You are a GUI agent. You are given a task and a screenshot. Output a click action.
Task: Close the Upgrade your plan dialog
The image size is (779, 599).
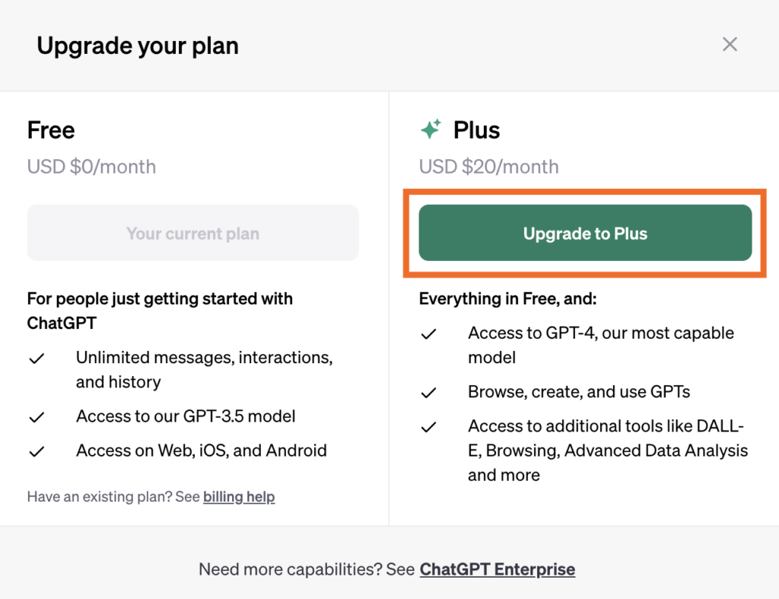(x=730, y=44)
